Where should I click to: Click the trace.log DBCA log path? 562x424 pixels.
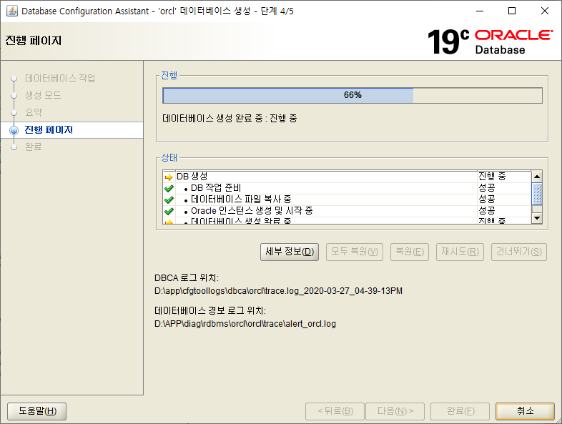click(x=278, y=291)
